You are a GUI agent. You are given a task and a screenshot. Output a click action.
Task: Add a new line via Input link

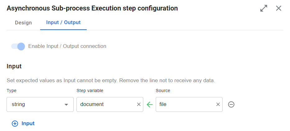[x=28, y=123]
